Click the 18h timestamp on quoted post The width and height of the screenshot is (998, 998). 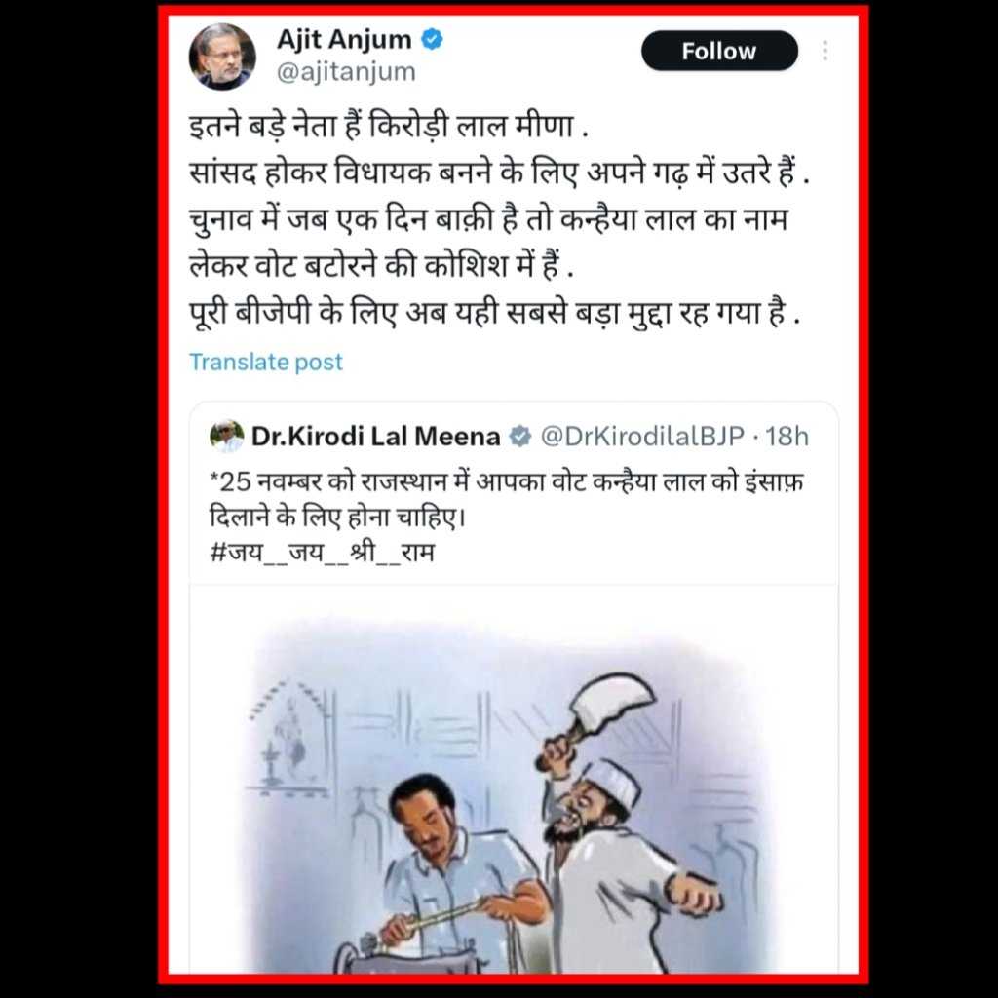point(787,437)
